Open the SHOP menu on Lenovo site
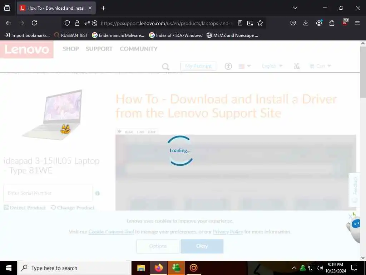The height and width of the screenshot is (275, 366). [x=71, y=49]
